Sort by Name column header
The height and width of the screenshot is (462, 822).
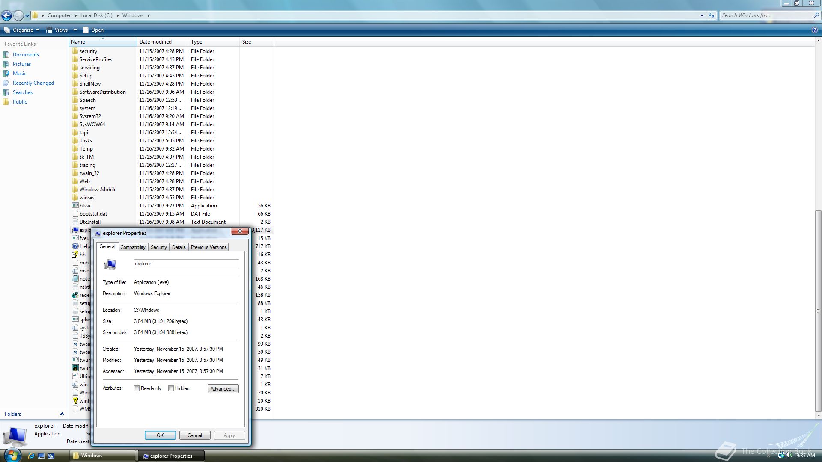point(103,42)
